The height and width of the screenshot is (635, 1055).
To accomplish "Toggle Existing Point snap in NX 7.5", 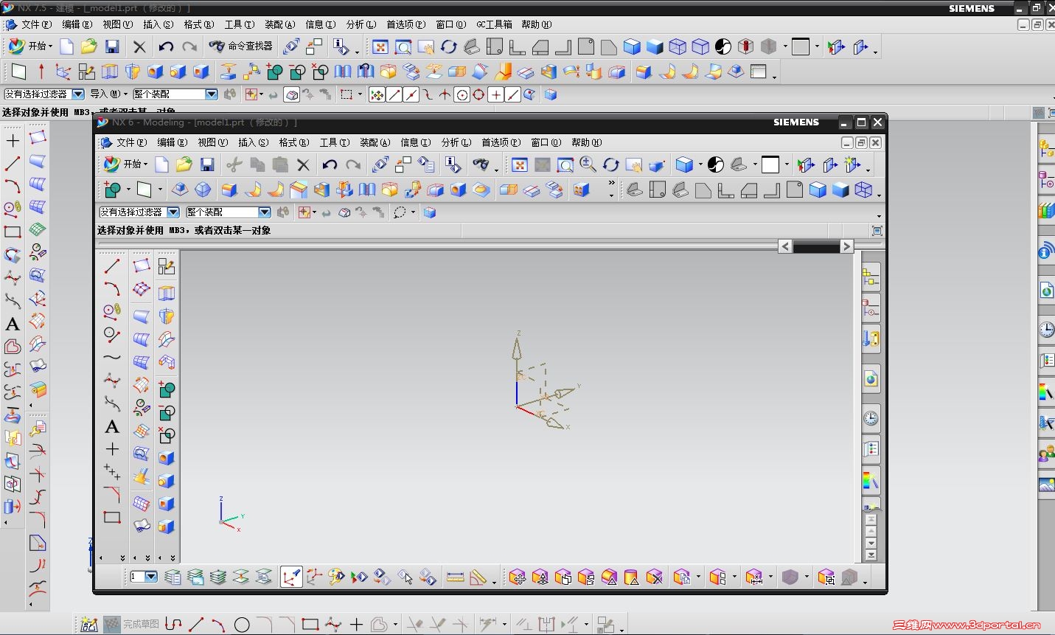I will pyautogui.click(x=495, y=94).
